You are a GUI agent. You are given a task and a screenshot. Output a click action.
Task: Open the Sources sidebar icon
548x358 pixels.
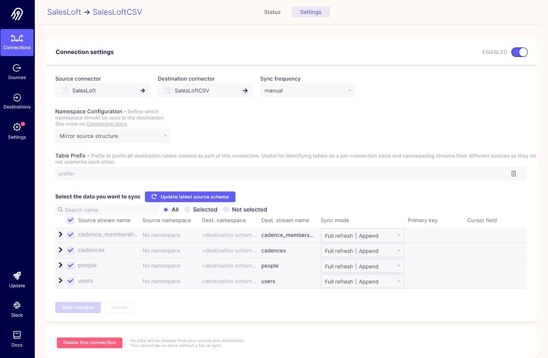[17, 68]
